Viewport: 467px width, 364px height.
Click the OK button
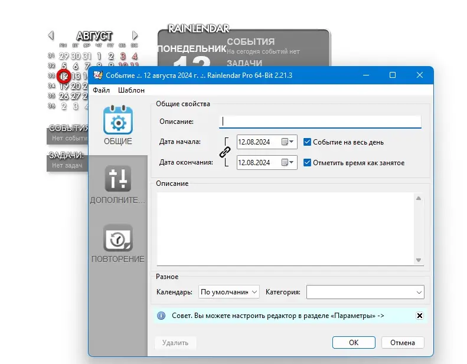click(x=354, y=343)
